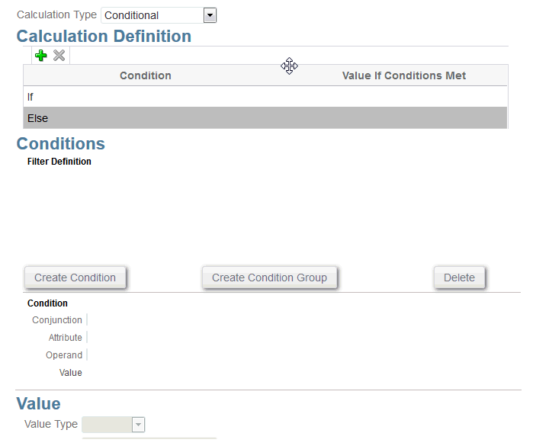This screenshot has width=536, height=446.
Task: Click the Value If Conditions Met header
Action: [x=404, y=75]
